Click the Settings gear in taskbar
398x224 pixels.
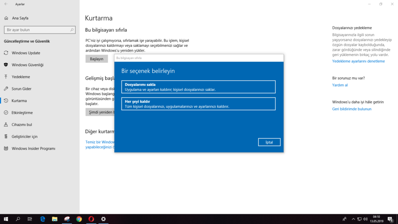coord(103,219)
